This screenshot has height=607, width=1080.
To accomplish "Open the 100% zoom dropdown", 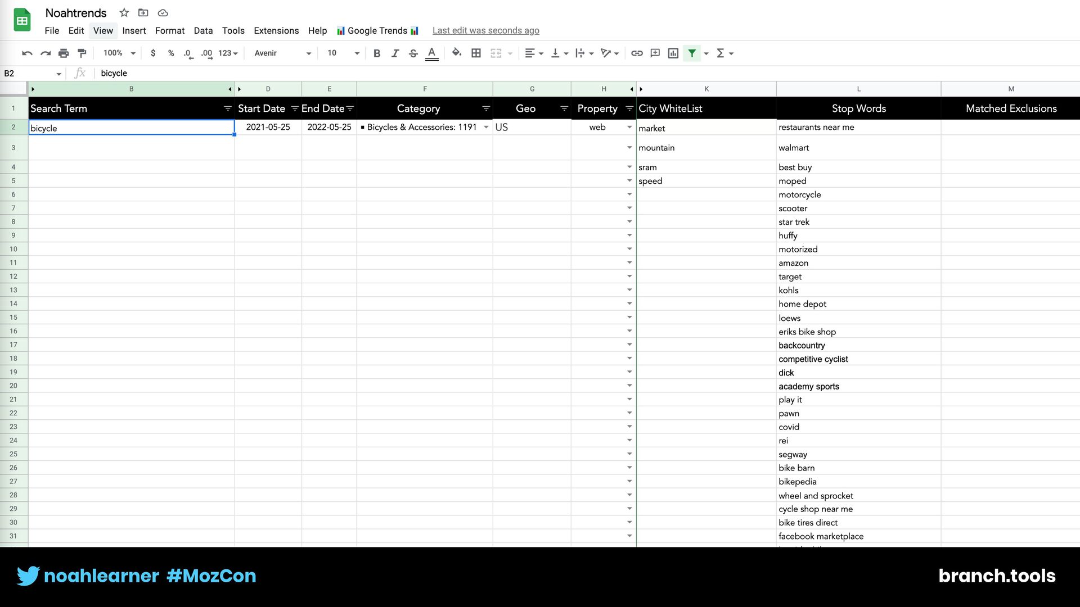I will 119,53.
